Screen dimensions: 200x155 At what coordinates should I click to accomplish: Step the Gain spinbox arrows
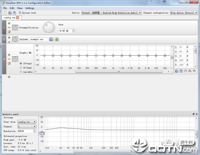(74, 31)
